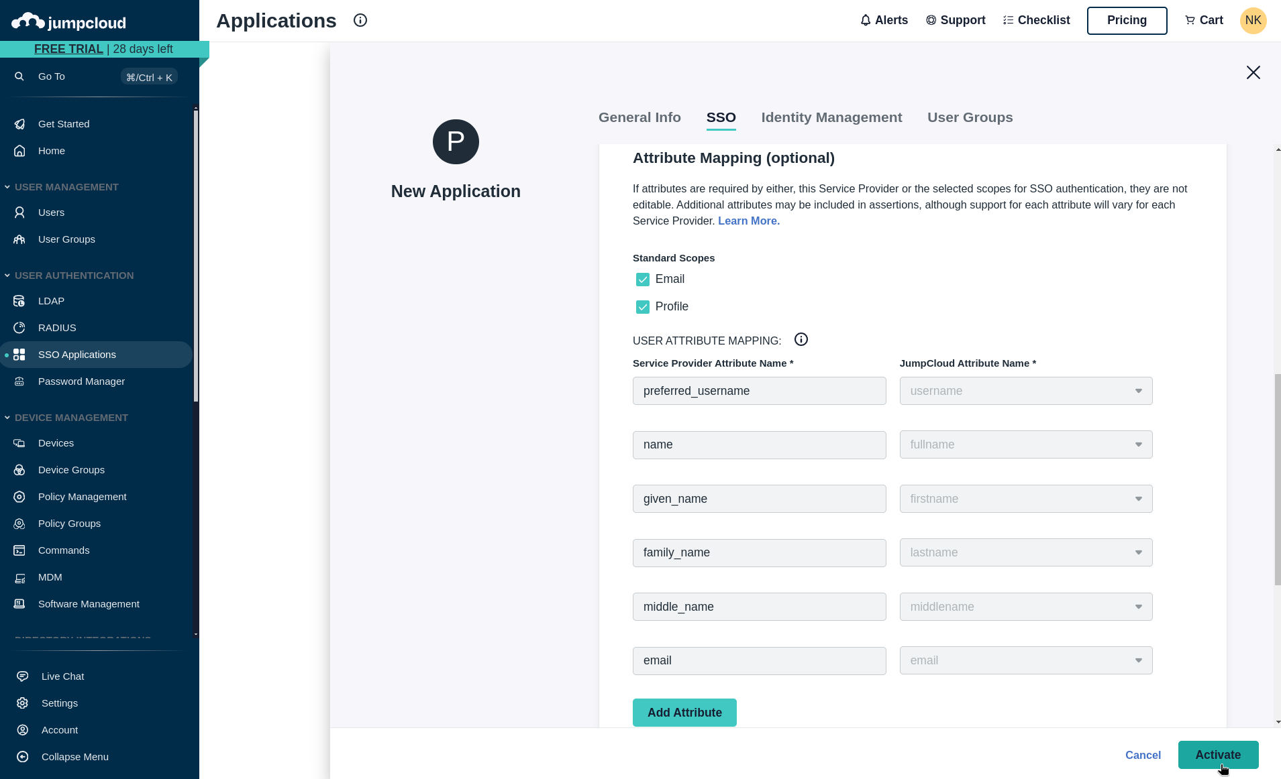
Task: Uncheck the Email standard scope
Action: coord(642,279)
